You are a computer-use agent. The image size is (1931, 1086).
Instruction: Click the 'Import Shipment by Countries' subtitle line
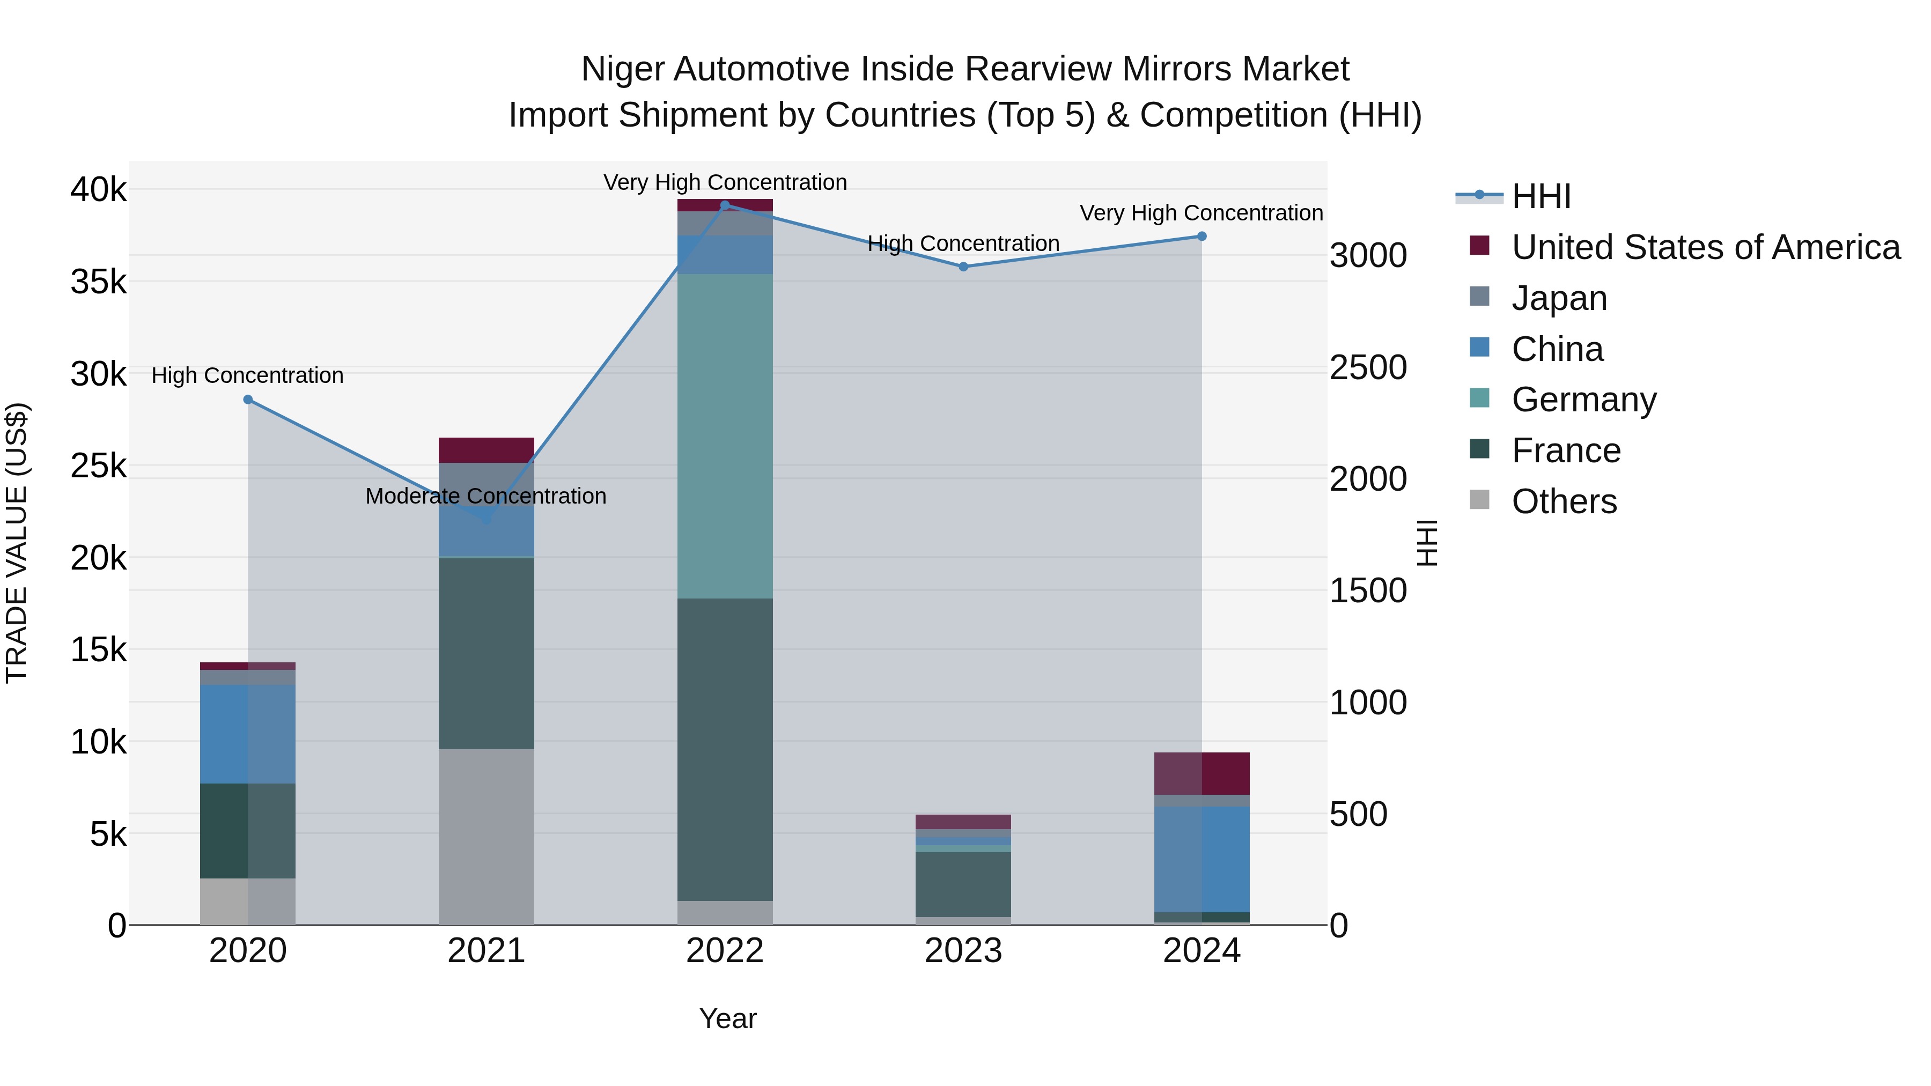point(965,115)
